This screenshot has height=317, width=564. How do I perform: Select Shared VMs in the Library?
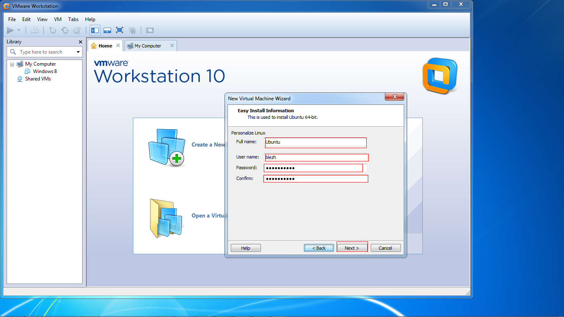coord(38,78)
